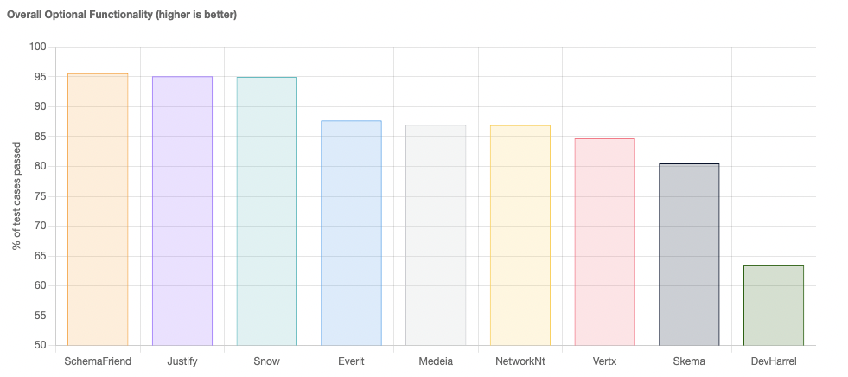Click the gray Medeia bar
This screenshot has height=377, width=848.
436,235
